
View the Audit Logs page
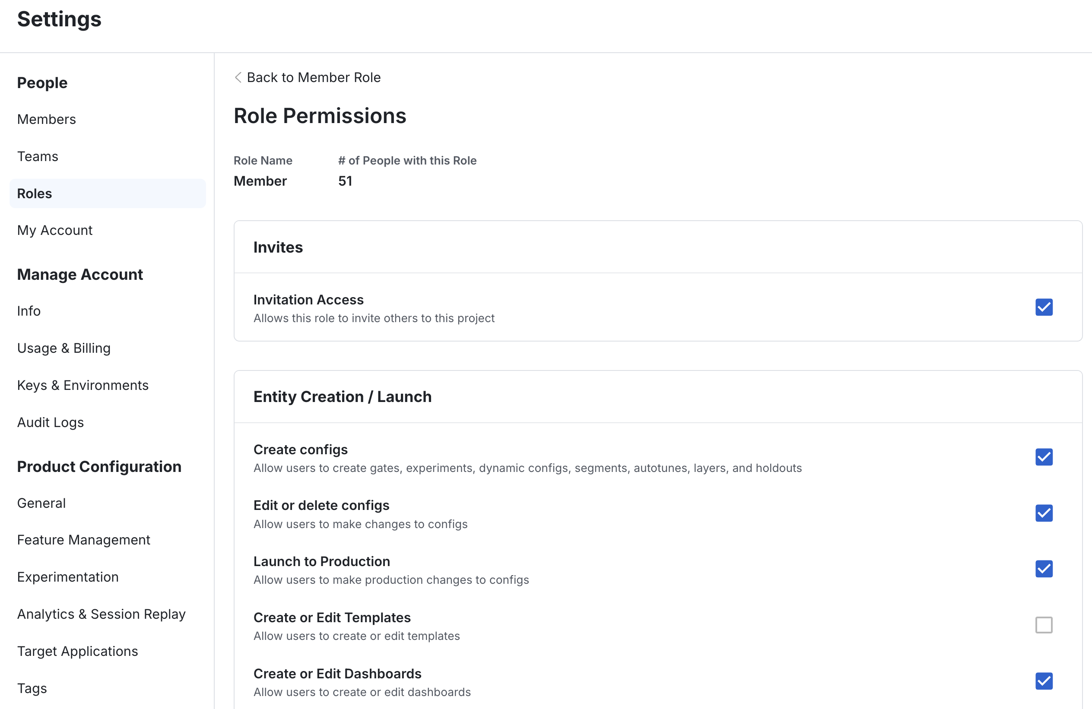click(51, 422)
